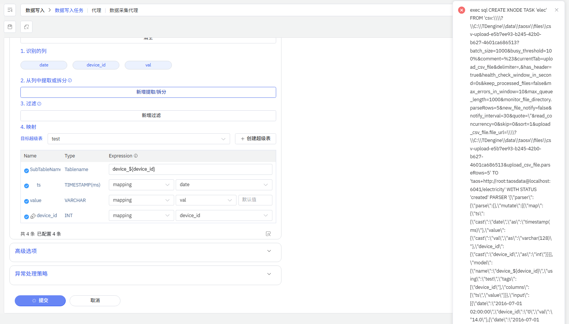Toggle the ts row checkmark
Viewport: 569px width, 324px height.
26,186
